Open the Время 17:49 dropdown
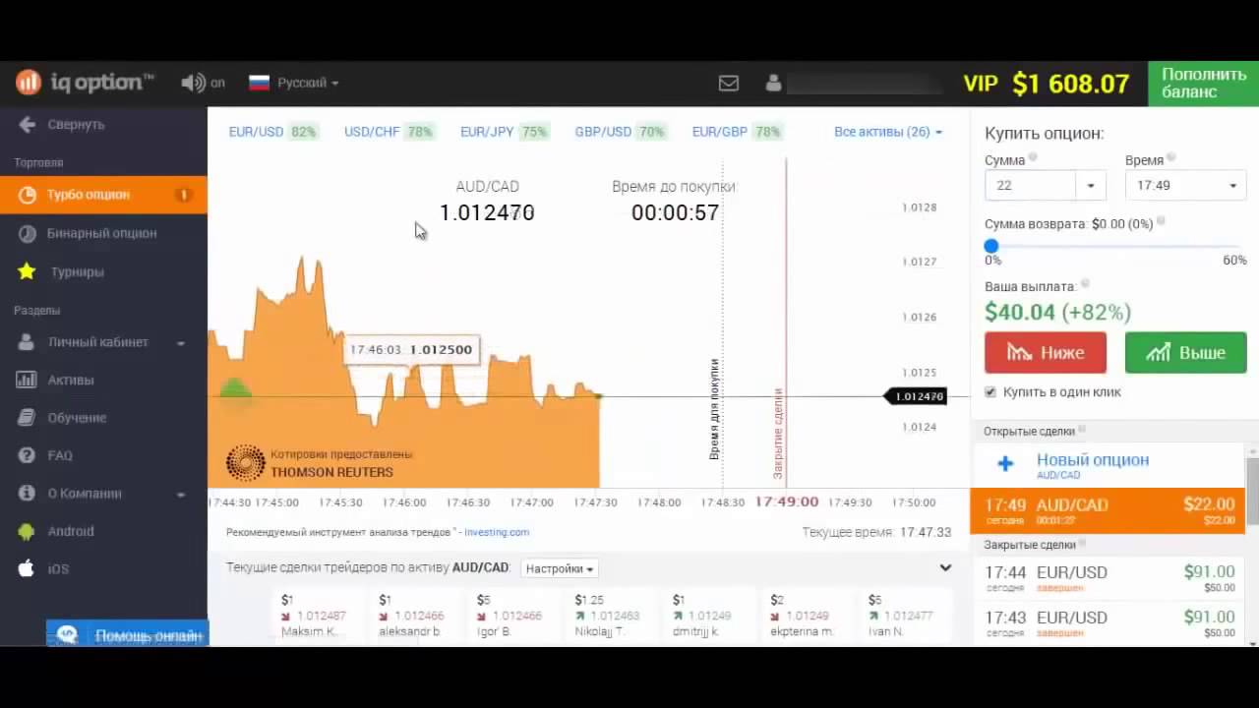 1185,185
